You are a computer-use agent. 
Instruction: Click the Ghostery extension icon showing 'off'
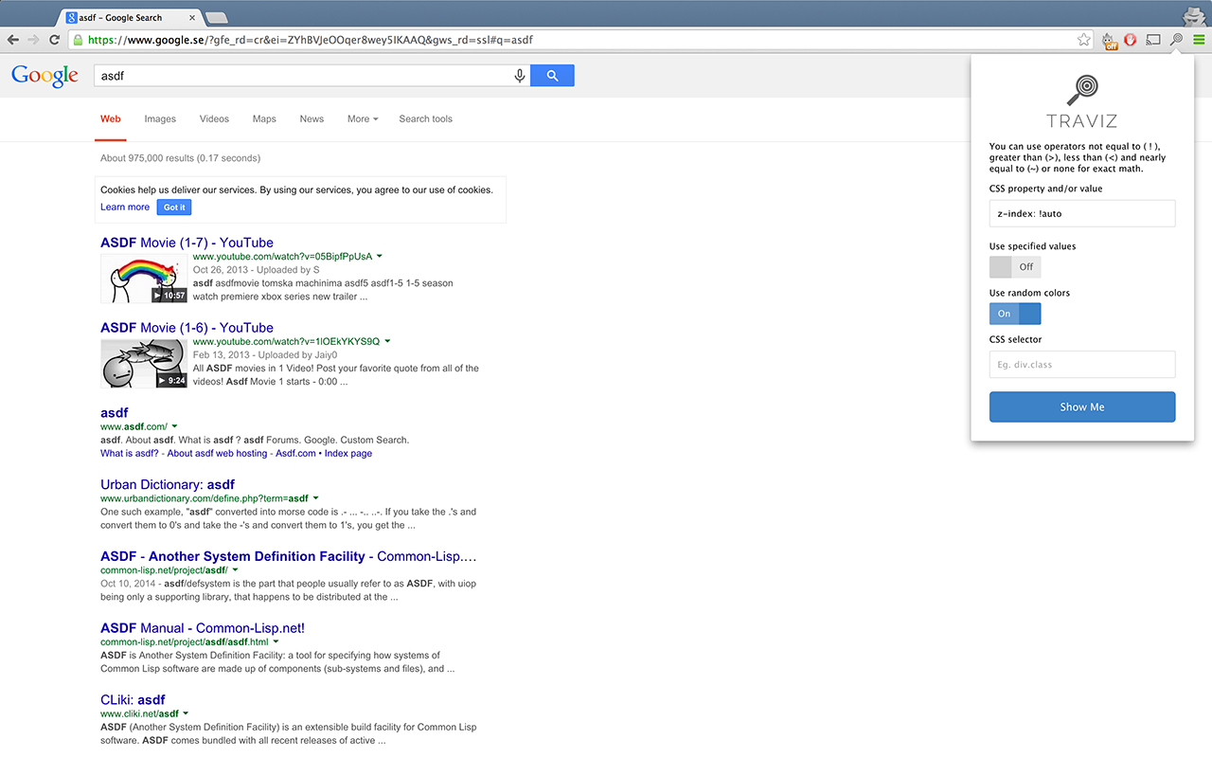(1108, 41)
